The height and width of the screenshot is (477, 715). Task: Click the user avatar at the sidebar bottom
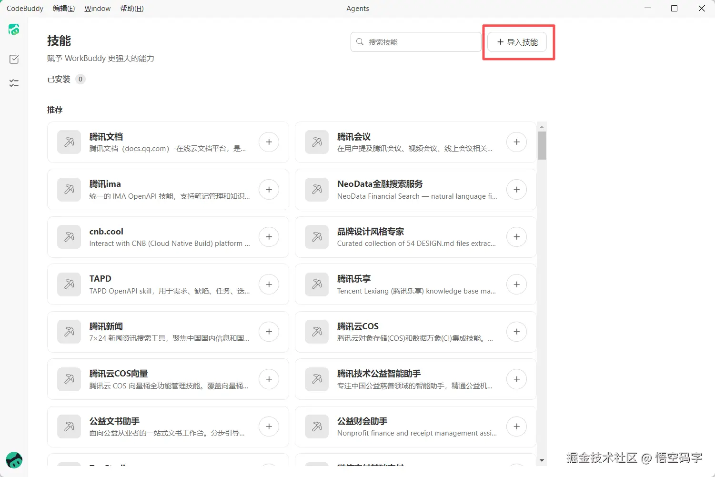point(14,460)
